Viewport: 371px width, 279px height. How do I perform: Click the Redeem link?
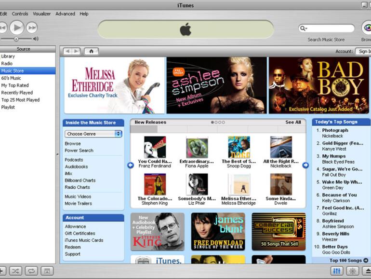click(x=73, y=247)
